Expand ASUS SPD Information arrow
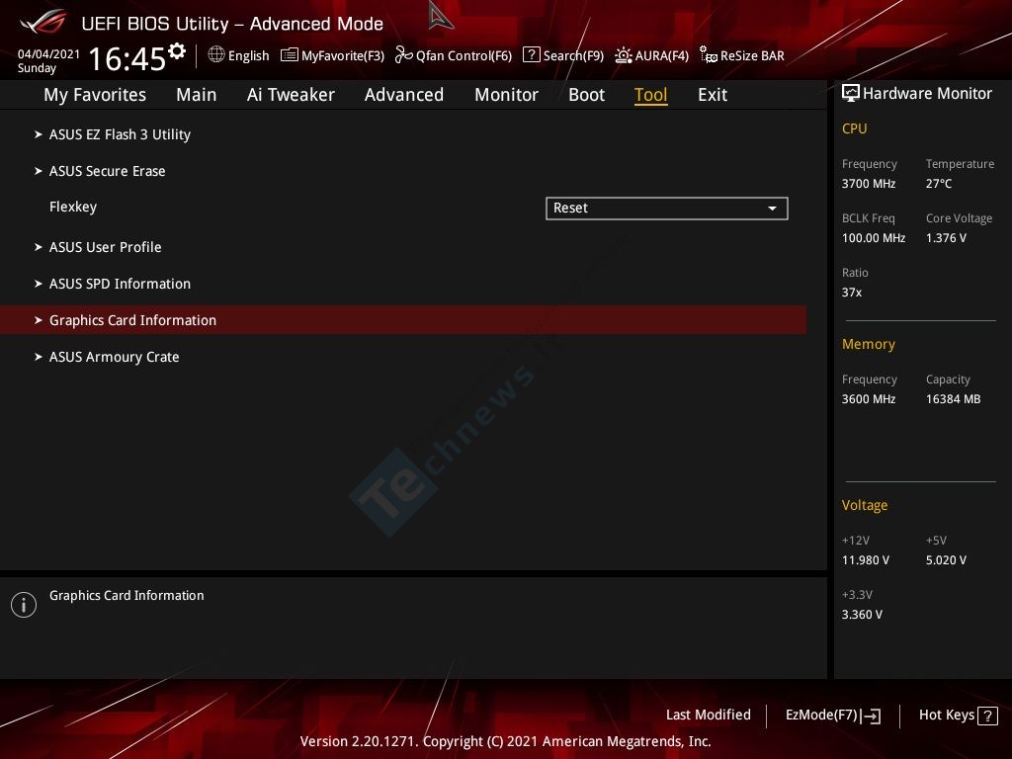1012x759 pixels. (x=39, y=284)
